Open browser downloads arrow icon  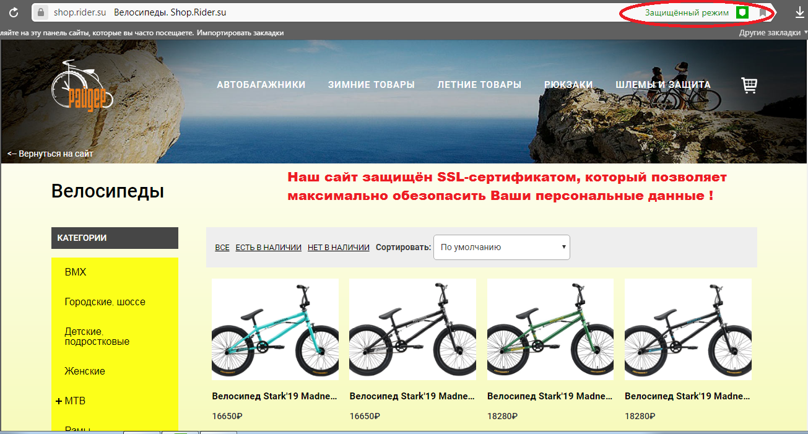(799, 12)
